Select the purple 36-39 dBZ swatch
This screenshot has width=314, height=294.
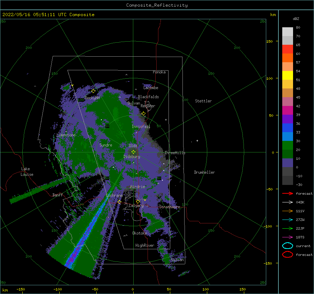click(287, 119)
